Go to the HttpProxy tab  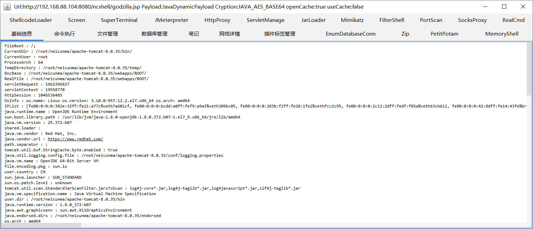pyautogui.click(x=217, y=20)
